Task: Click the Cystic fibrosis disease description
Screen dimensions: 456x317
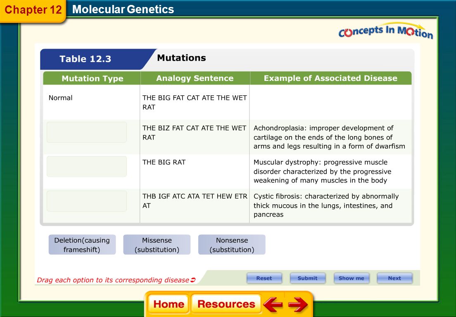Action: [326, 206]
